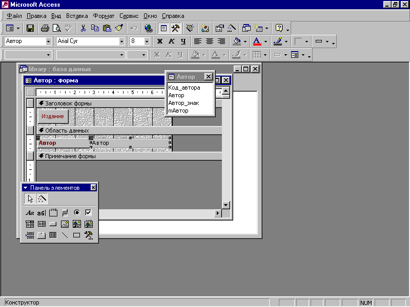This screenshot has width=410, height=307.
Task: Click the Cut scissors icon
Action: [83, 28]
